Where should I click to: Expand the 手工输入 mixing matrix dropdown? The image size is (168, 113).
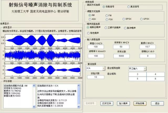[x=145, y=69]
